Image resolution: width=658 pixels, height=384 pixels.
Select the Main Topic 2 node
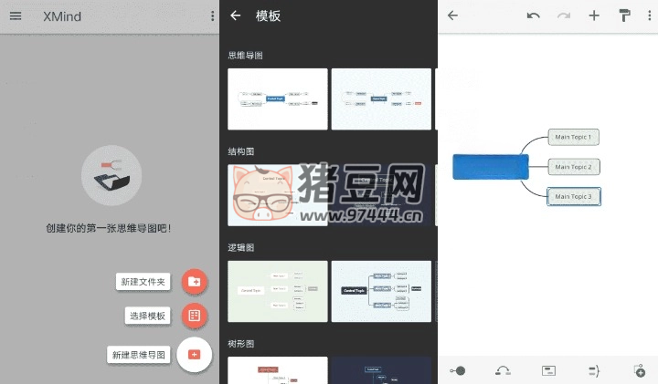(x=574, y=167)
